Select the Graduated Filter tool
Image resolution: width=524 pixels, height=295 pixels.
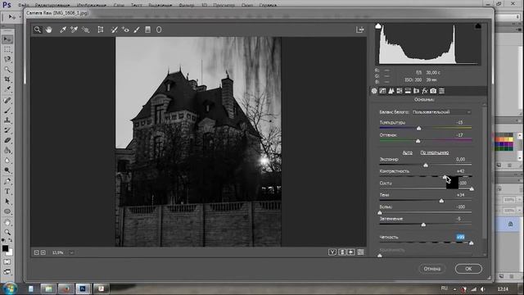[147, 29]
